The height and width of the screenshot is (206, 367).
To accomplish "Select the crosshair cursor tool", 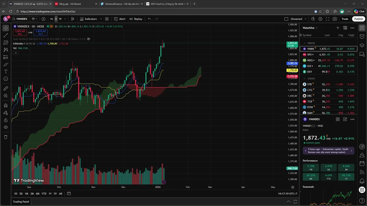I will 6,28.
